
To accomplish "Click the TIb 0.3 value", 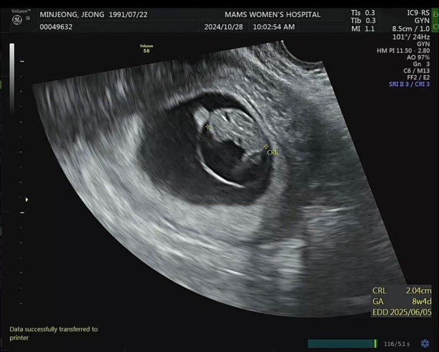I will tap(363, 21).
